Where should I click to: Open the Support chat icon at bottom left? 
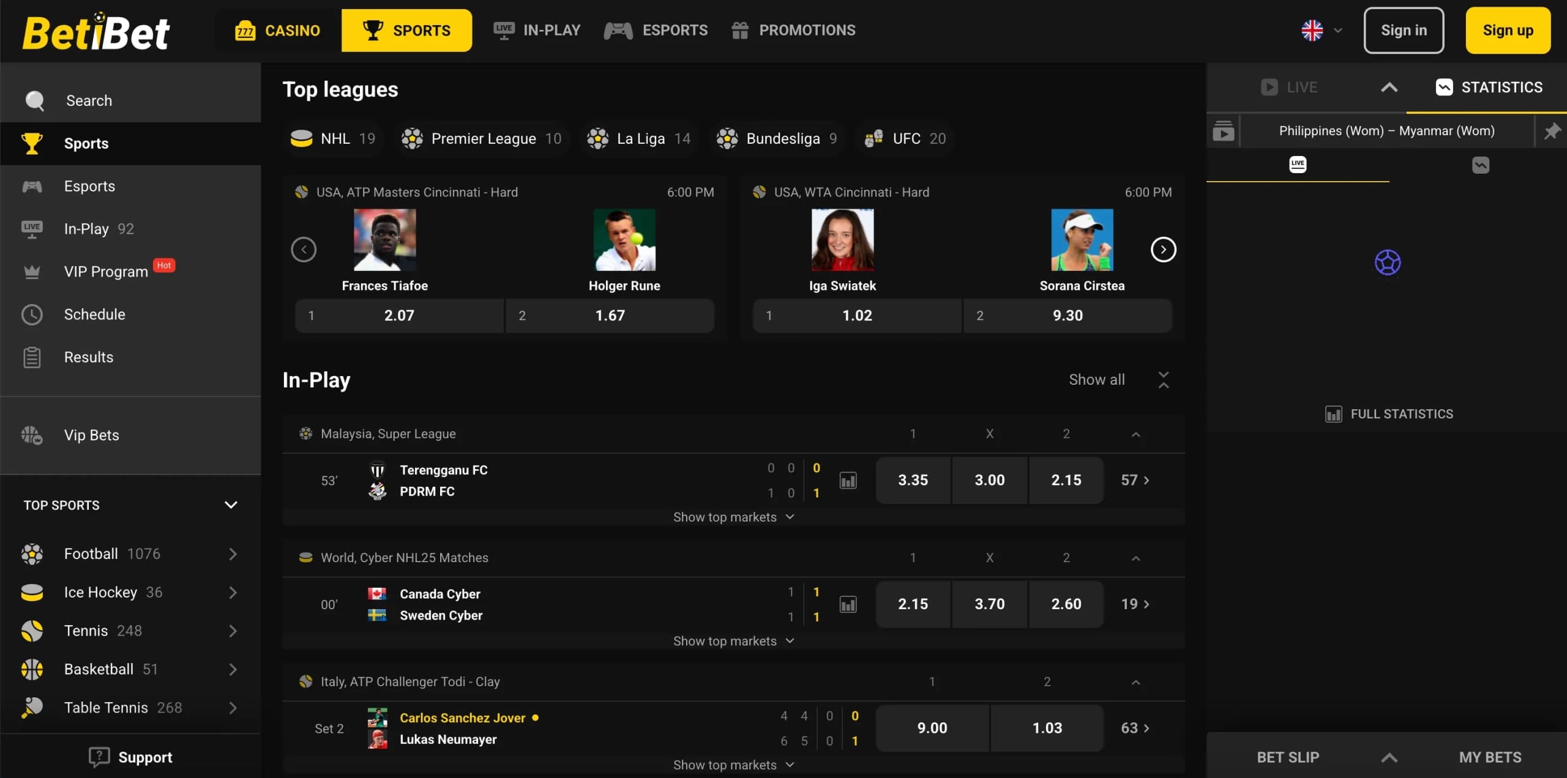100,757
